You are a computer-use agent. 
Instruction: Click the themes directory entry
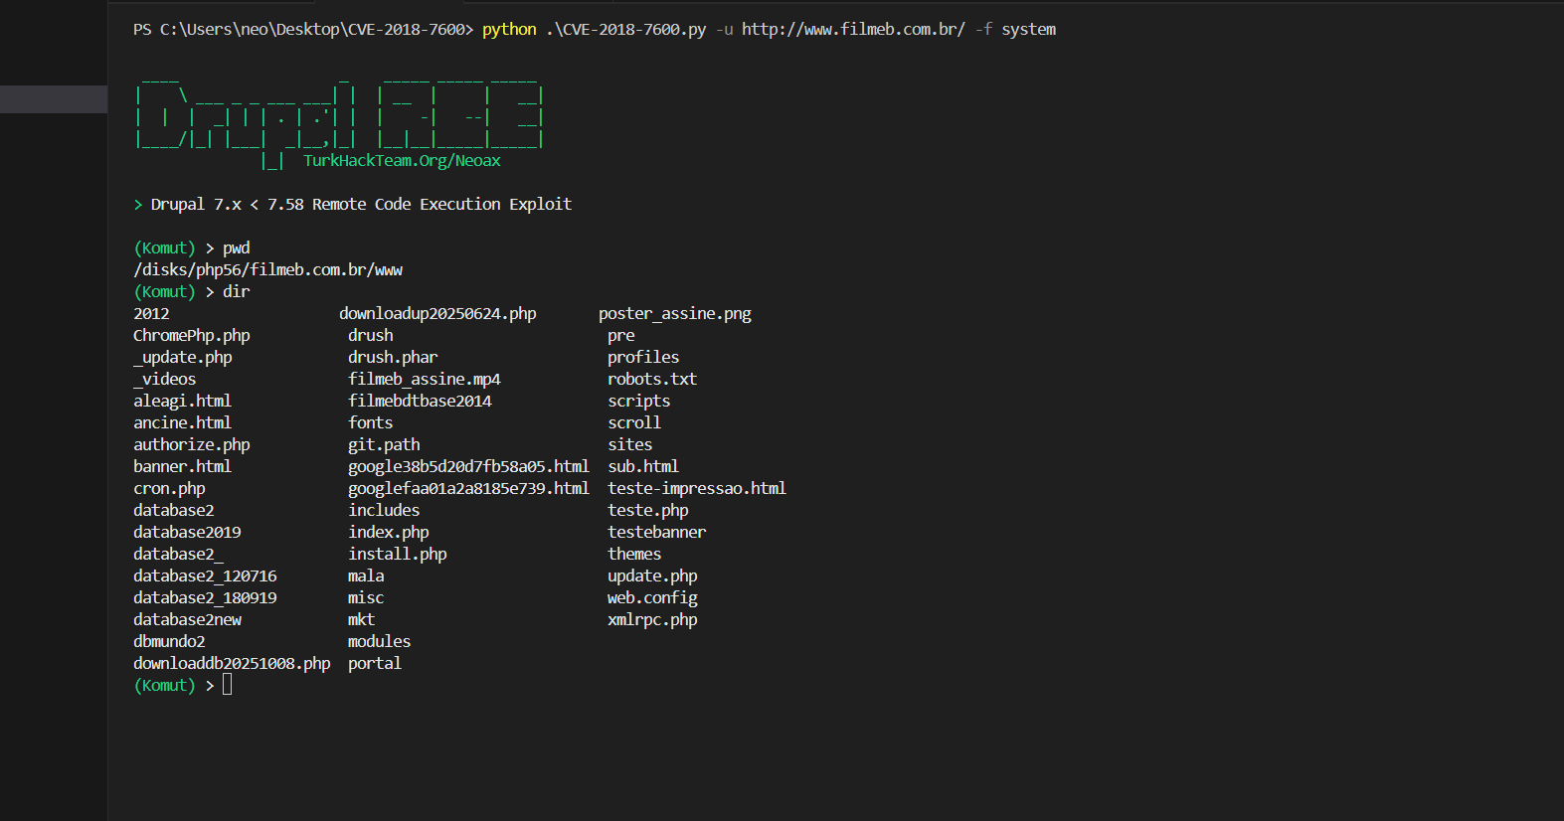634,555
